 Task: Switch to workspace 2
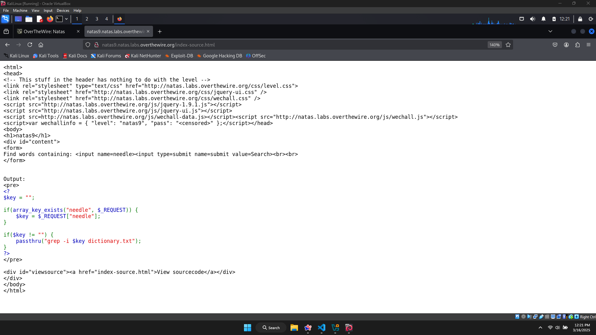pos(87,19)
